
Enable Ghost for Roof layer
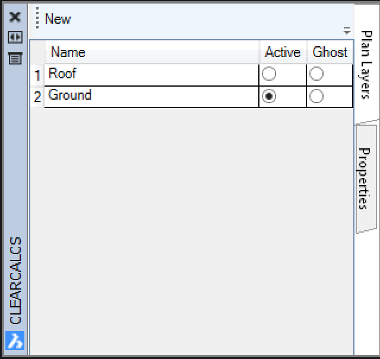[x=316, y=74]
